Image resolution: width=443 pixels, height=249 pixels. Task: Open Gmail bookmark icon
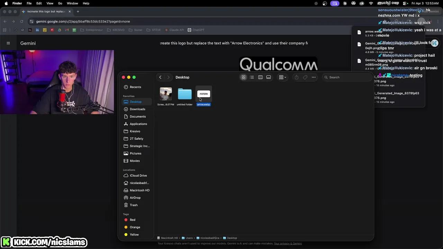67,30
